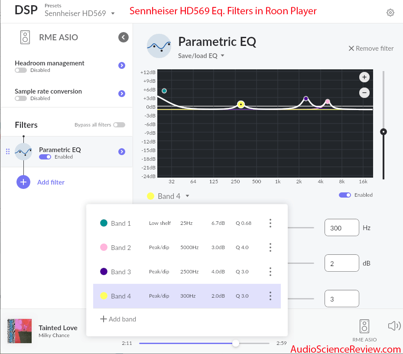
Task: Select teal Band 1 node on EQ graph
Action: pos(164,91)
